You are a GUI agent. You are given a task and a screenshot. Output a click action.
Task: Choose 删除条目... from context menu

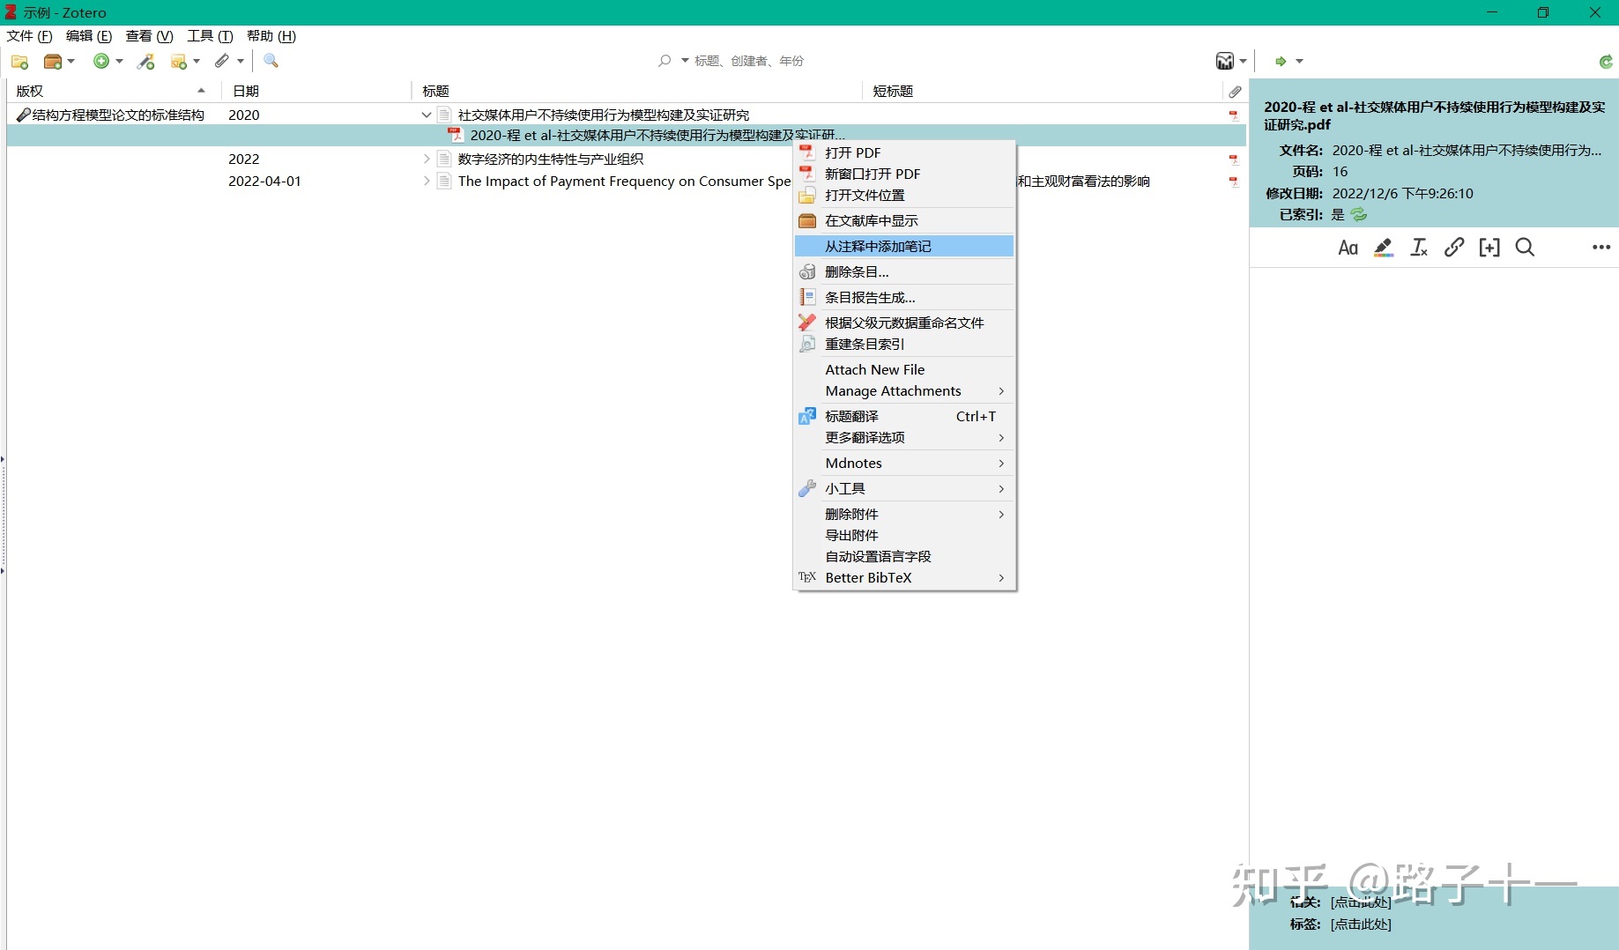904,271
